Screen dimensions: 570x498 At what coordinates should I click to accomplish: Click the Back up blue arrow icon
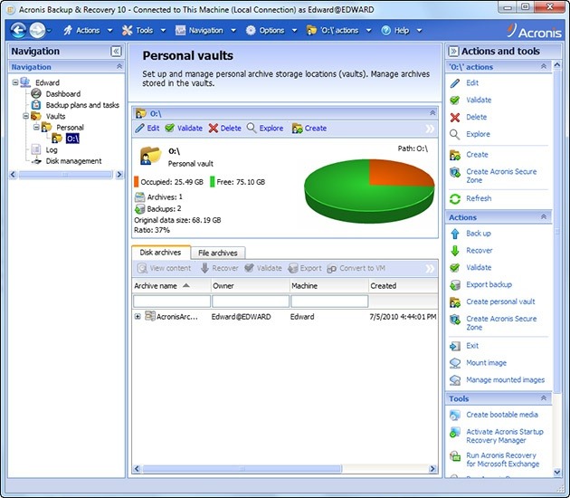coord(455,234)
